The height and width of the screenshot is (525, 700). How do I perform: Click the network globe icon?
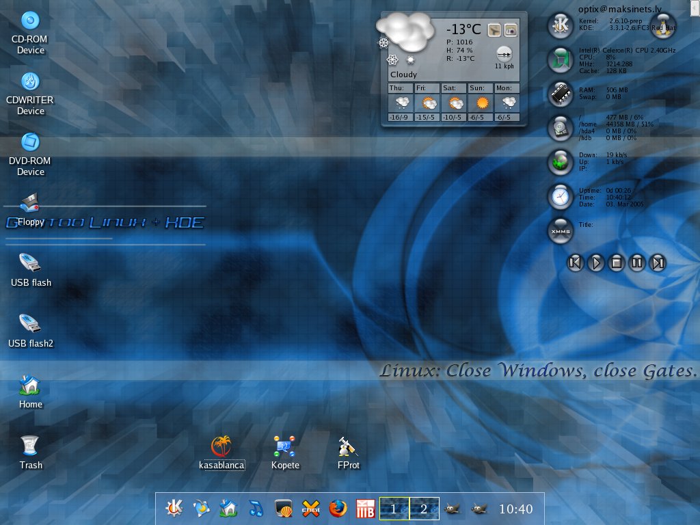(x=561, y=162)
